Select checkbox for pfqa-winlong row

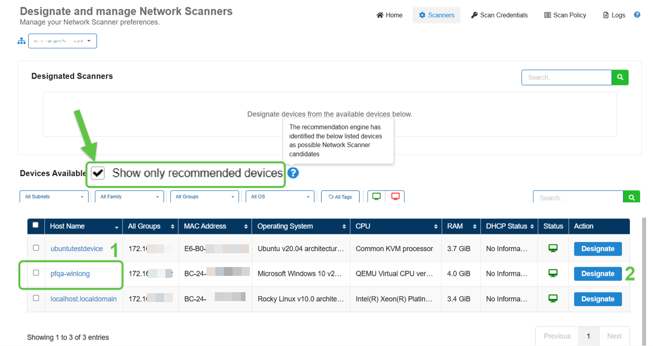(x=36, y=272)
